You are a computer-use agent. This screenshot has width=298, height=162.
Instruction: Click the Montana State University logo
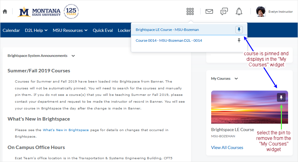point(48,11)
